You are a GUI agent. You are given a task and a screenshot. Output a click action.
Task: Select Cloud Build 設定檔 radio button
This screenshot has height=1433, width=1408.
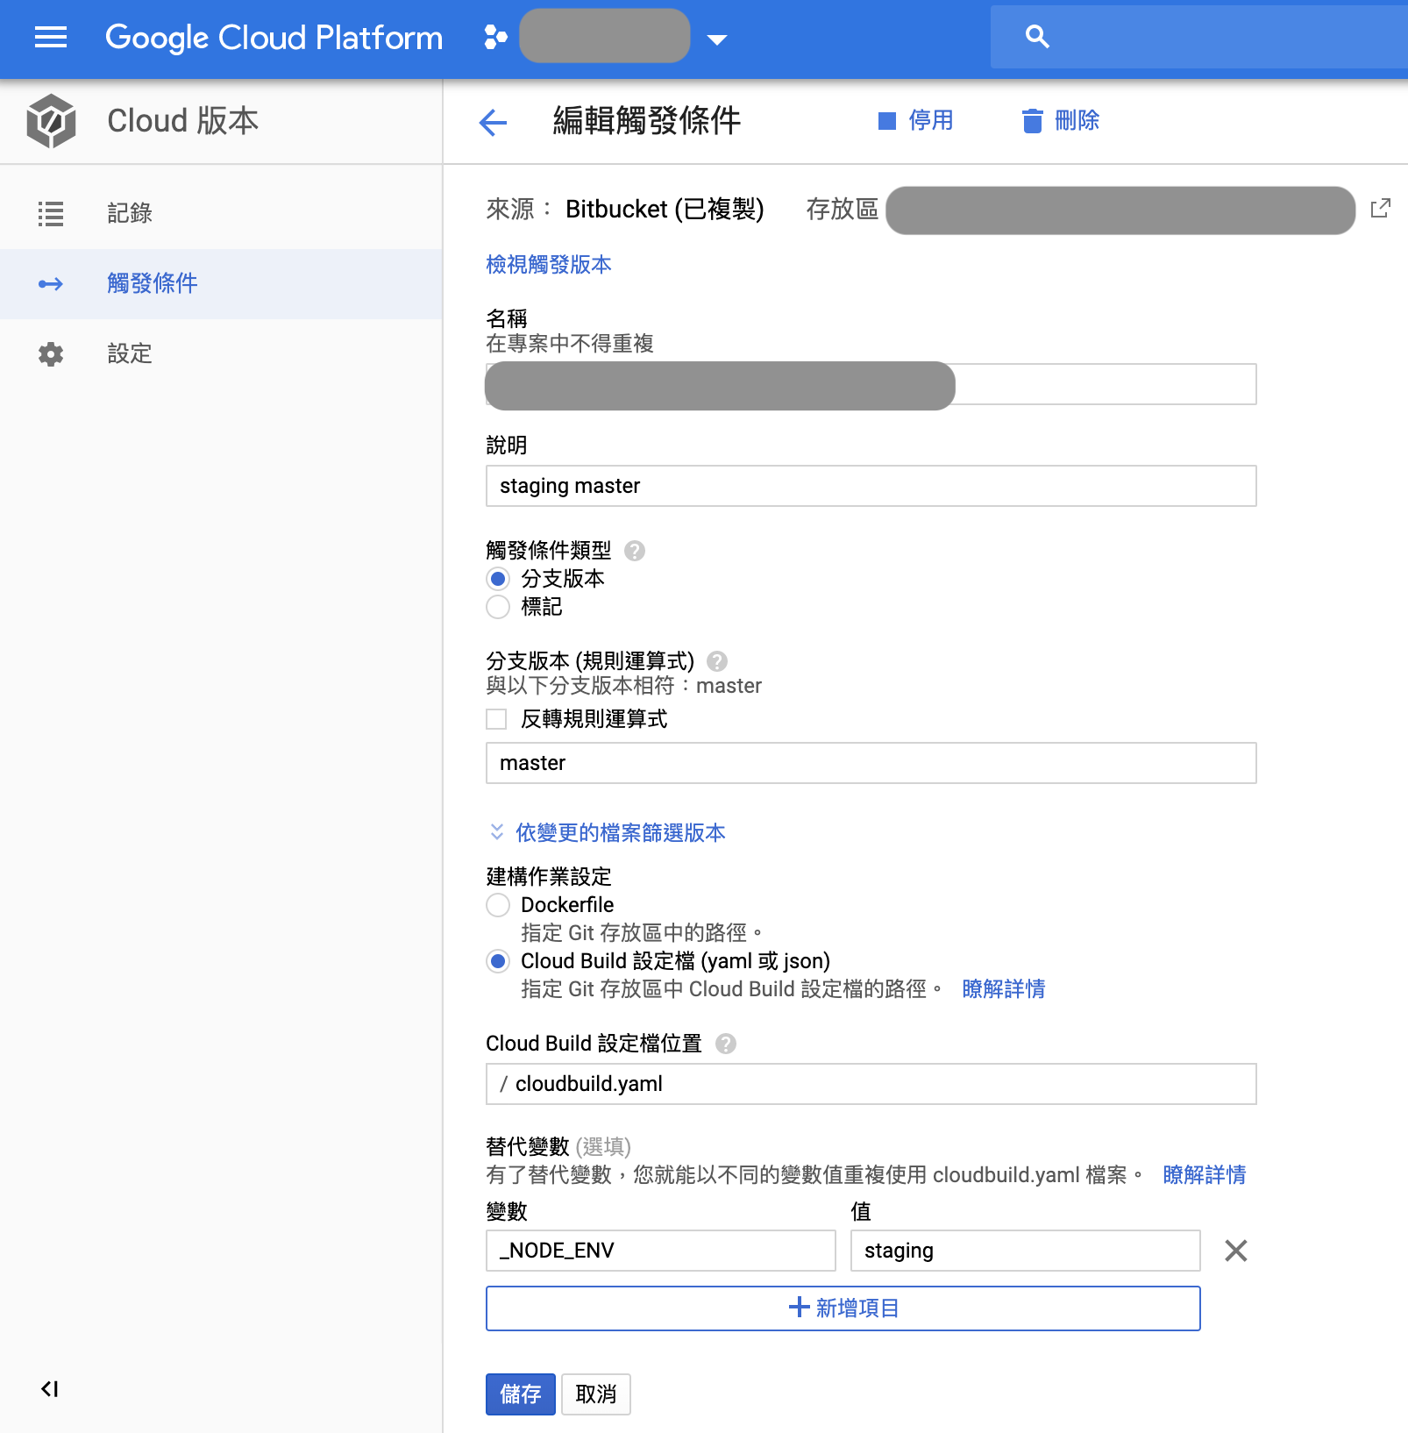pos(498,961)
